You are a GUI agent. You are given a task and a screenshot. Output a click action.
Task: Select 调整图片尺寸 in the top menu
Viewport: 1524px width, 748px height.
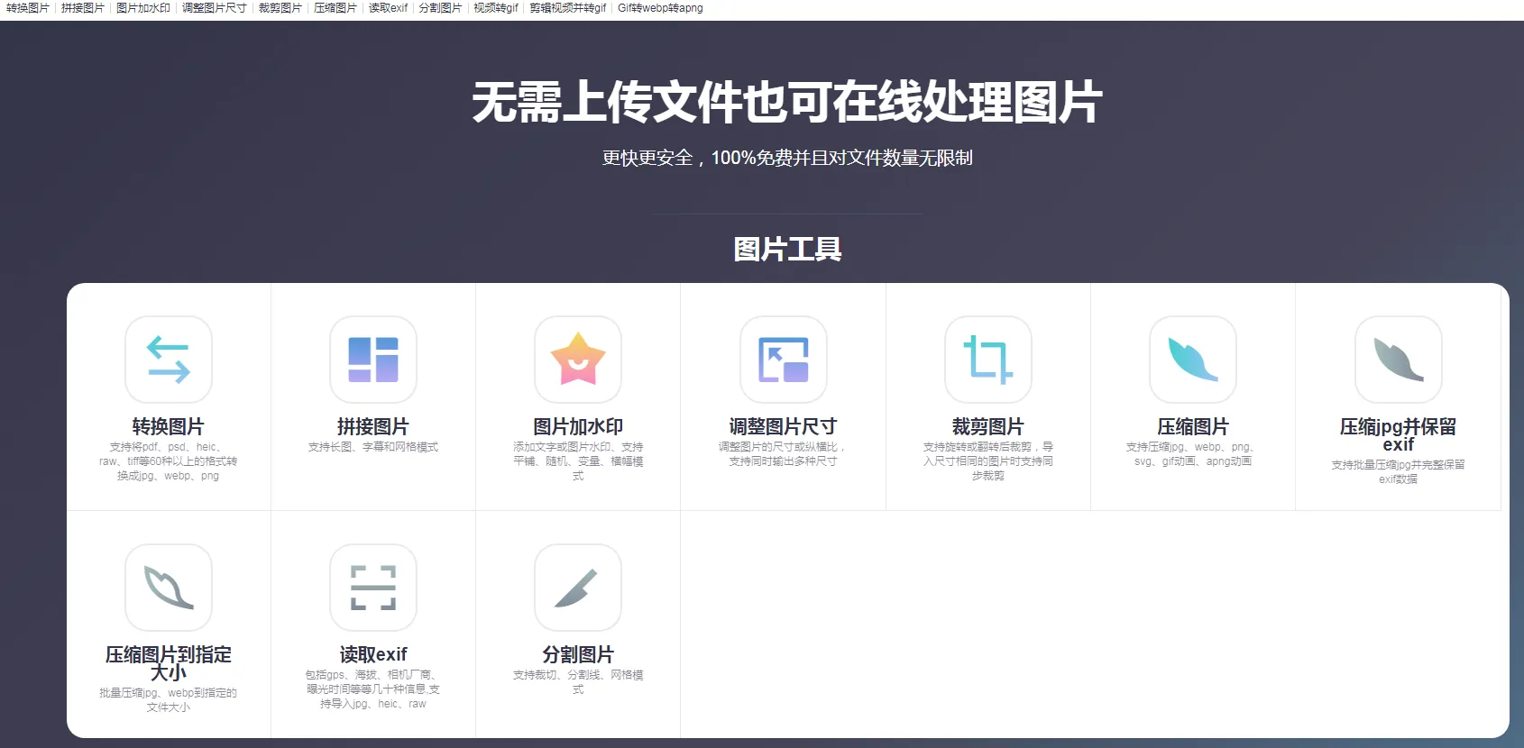tap(215, 8)
